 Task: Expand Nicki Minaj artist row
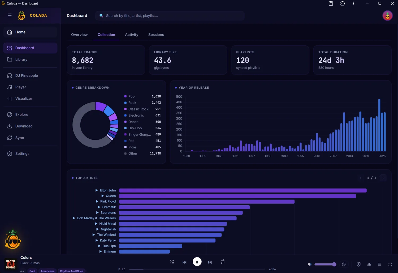click(96, 224)
